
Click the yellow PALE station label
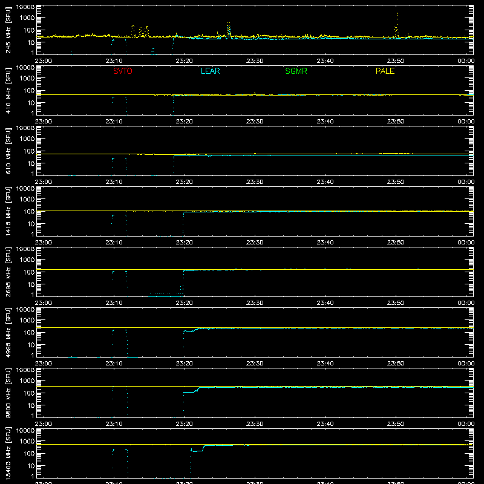point(385,71)
